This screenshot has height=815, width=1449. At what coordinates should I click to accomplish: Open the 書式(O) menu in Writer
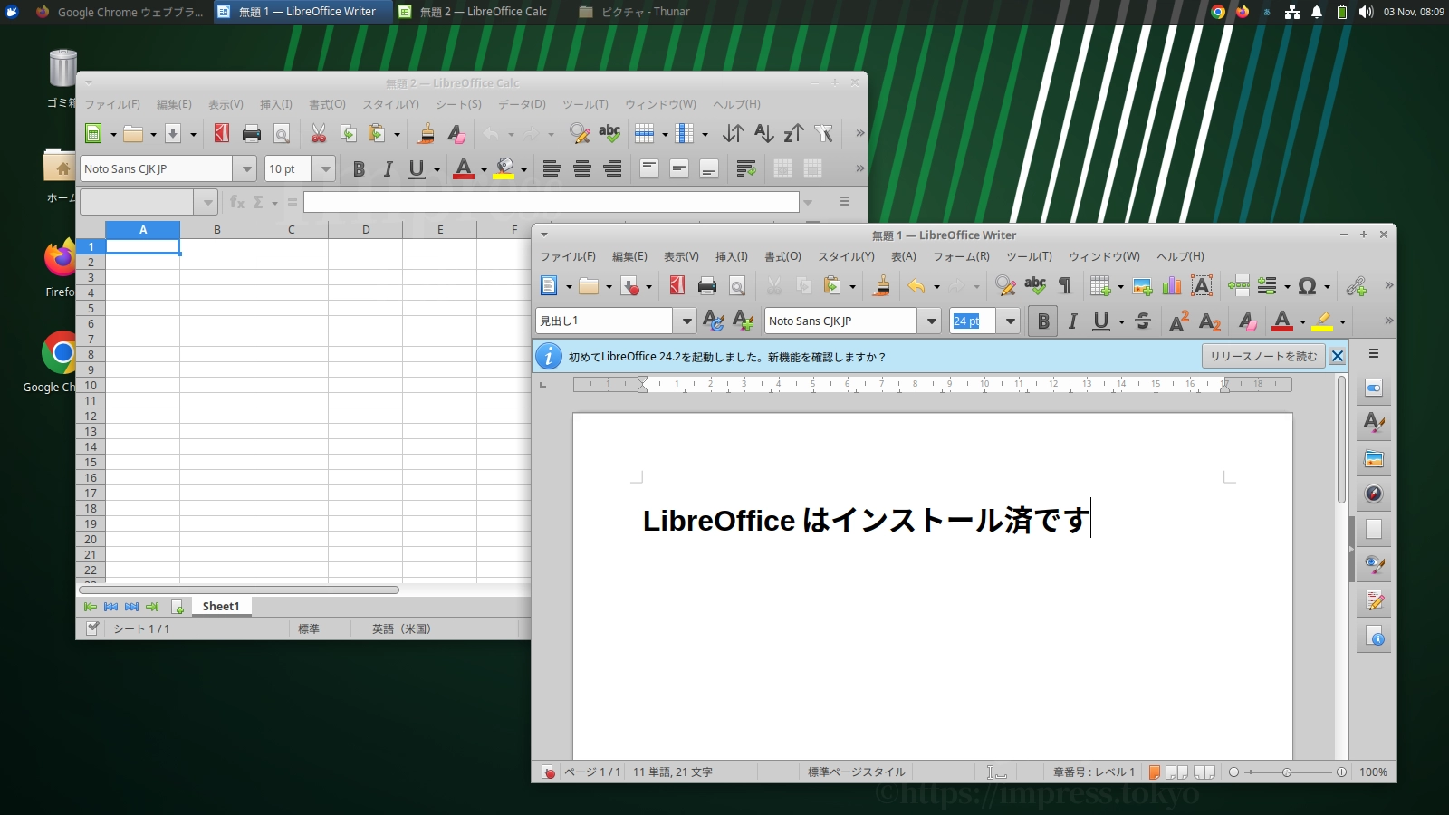click(x=782, y=256)
